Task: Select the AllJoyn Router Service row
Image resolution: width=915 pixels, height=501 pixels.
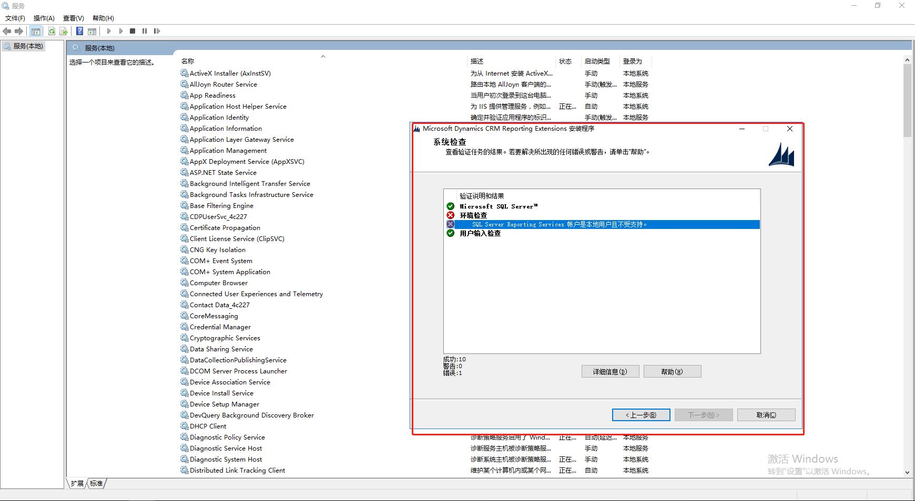Action: click(223, 84)
